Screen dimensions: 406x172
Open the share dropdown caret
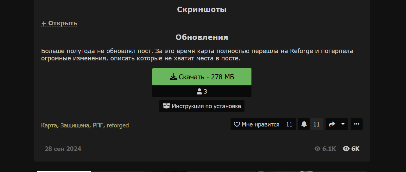click(x=343, y=124)
